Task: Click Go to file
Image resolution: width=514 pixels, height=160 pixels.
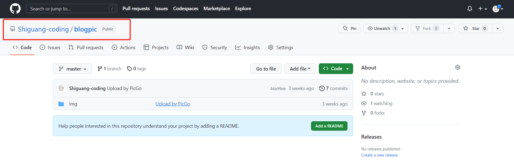Action: (266, 69)
